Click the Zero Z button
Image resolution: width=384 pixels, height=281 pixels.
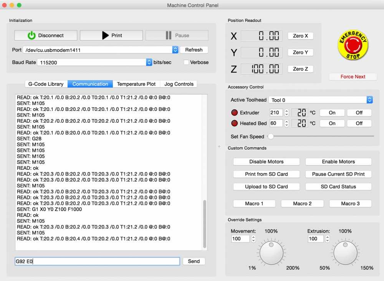(300, 69)
